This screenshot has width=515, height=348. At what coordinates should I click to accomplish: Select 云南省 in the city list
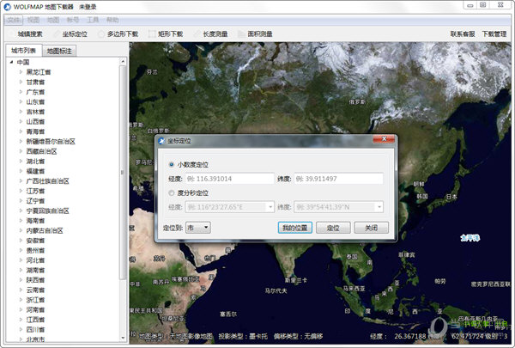(x=35, y=290)
